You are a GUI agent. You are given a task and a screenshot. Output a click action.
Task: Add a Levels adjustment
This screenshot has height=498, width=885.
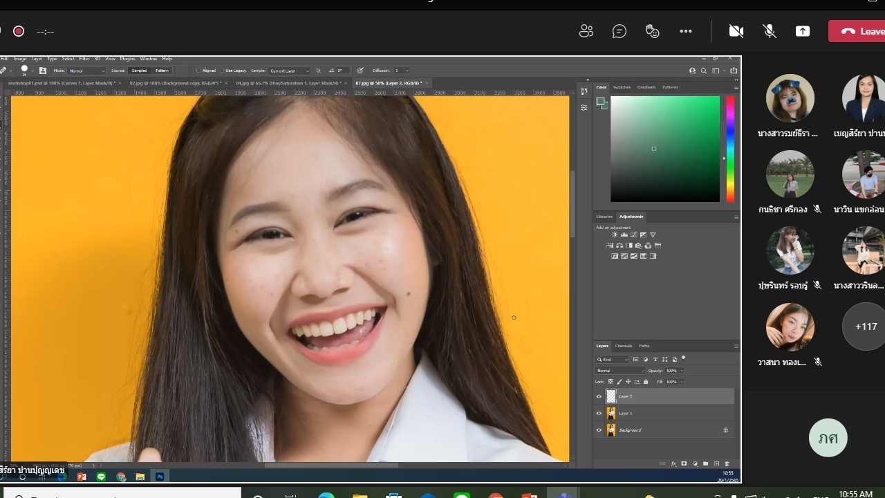624,235
